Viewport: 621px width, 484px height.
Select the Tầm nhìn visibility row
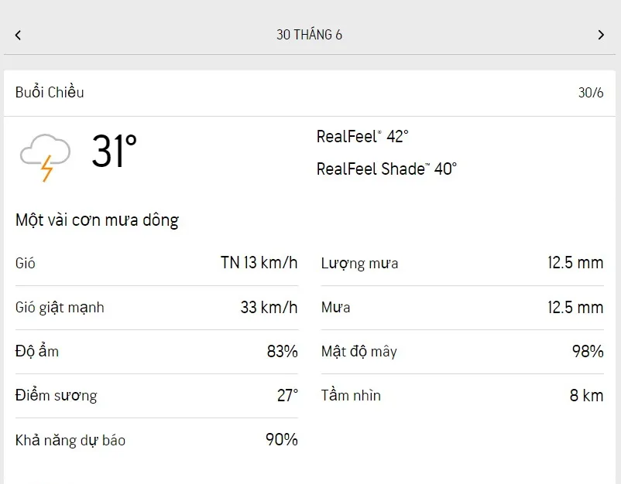(461, 395)
